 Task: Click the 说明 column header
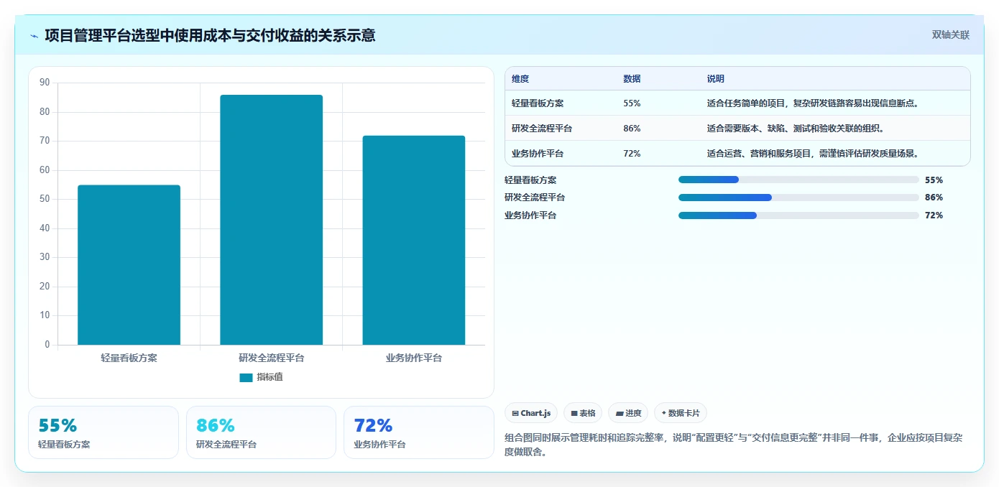(715, 79)
